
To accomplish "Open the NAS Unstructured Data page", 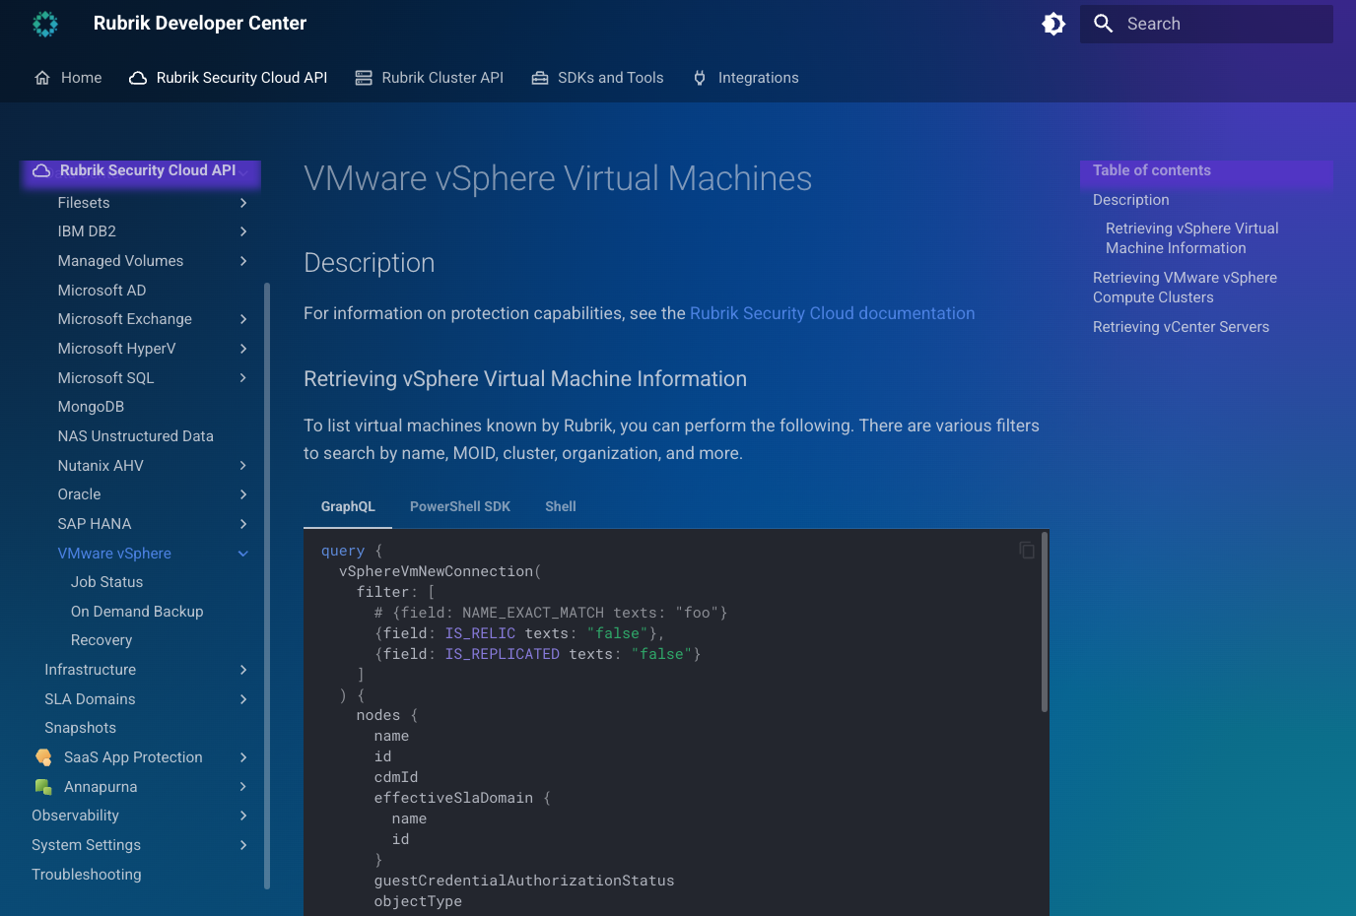I will pyautogui.click(x=135, y=436).
